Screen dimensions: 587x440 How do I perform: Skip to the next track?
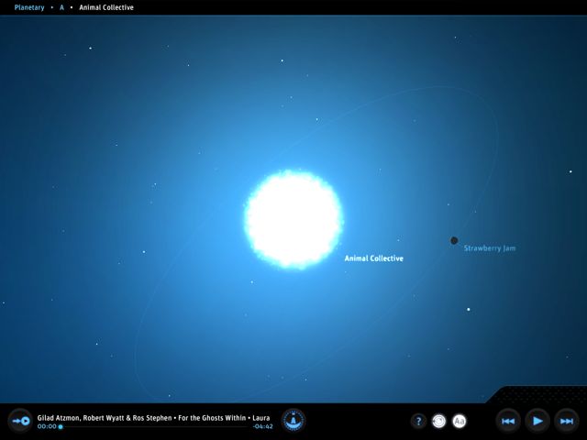(567, 422)
